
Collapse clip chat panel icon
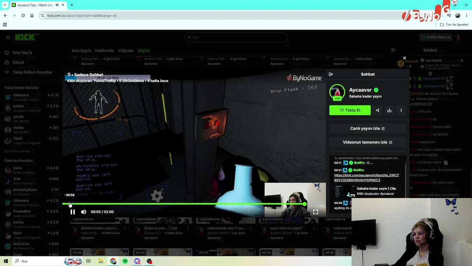tap(331, 74)
